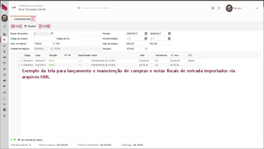Click the Novo button
The image size is (264, 149).
click(16, 26)
